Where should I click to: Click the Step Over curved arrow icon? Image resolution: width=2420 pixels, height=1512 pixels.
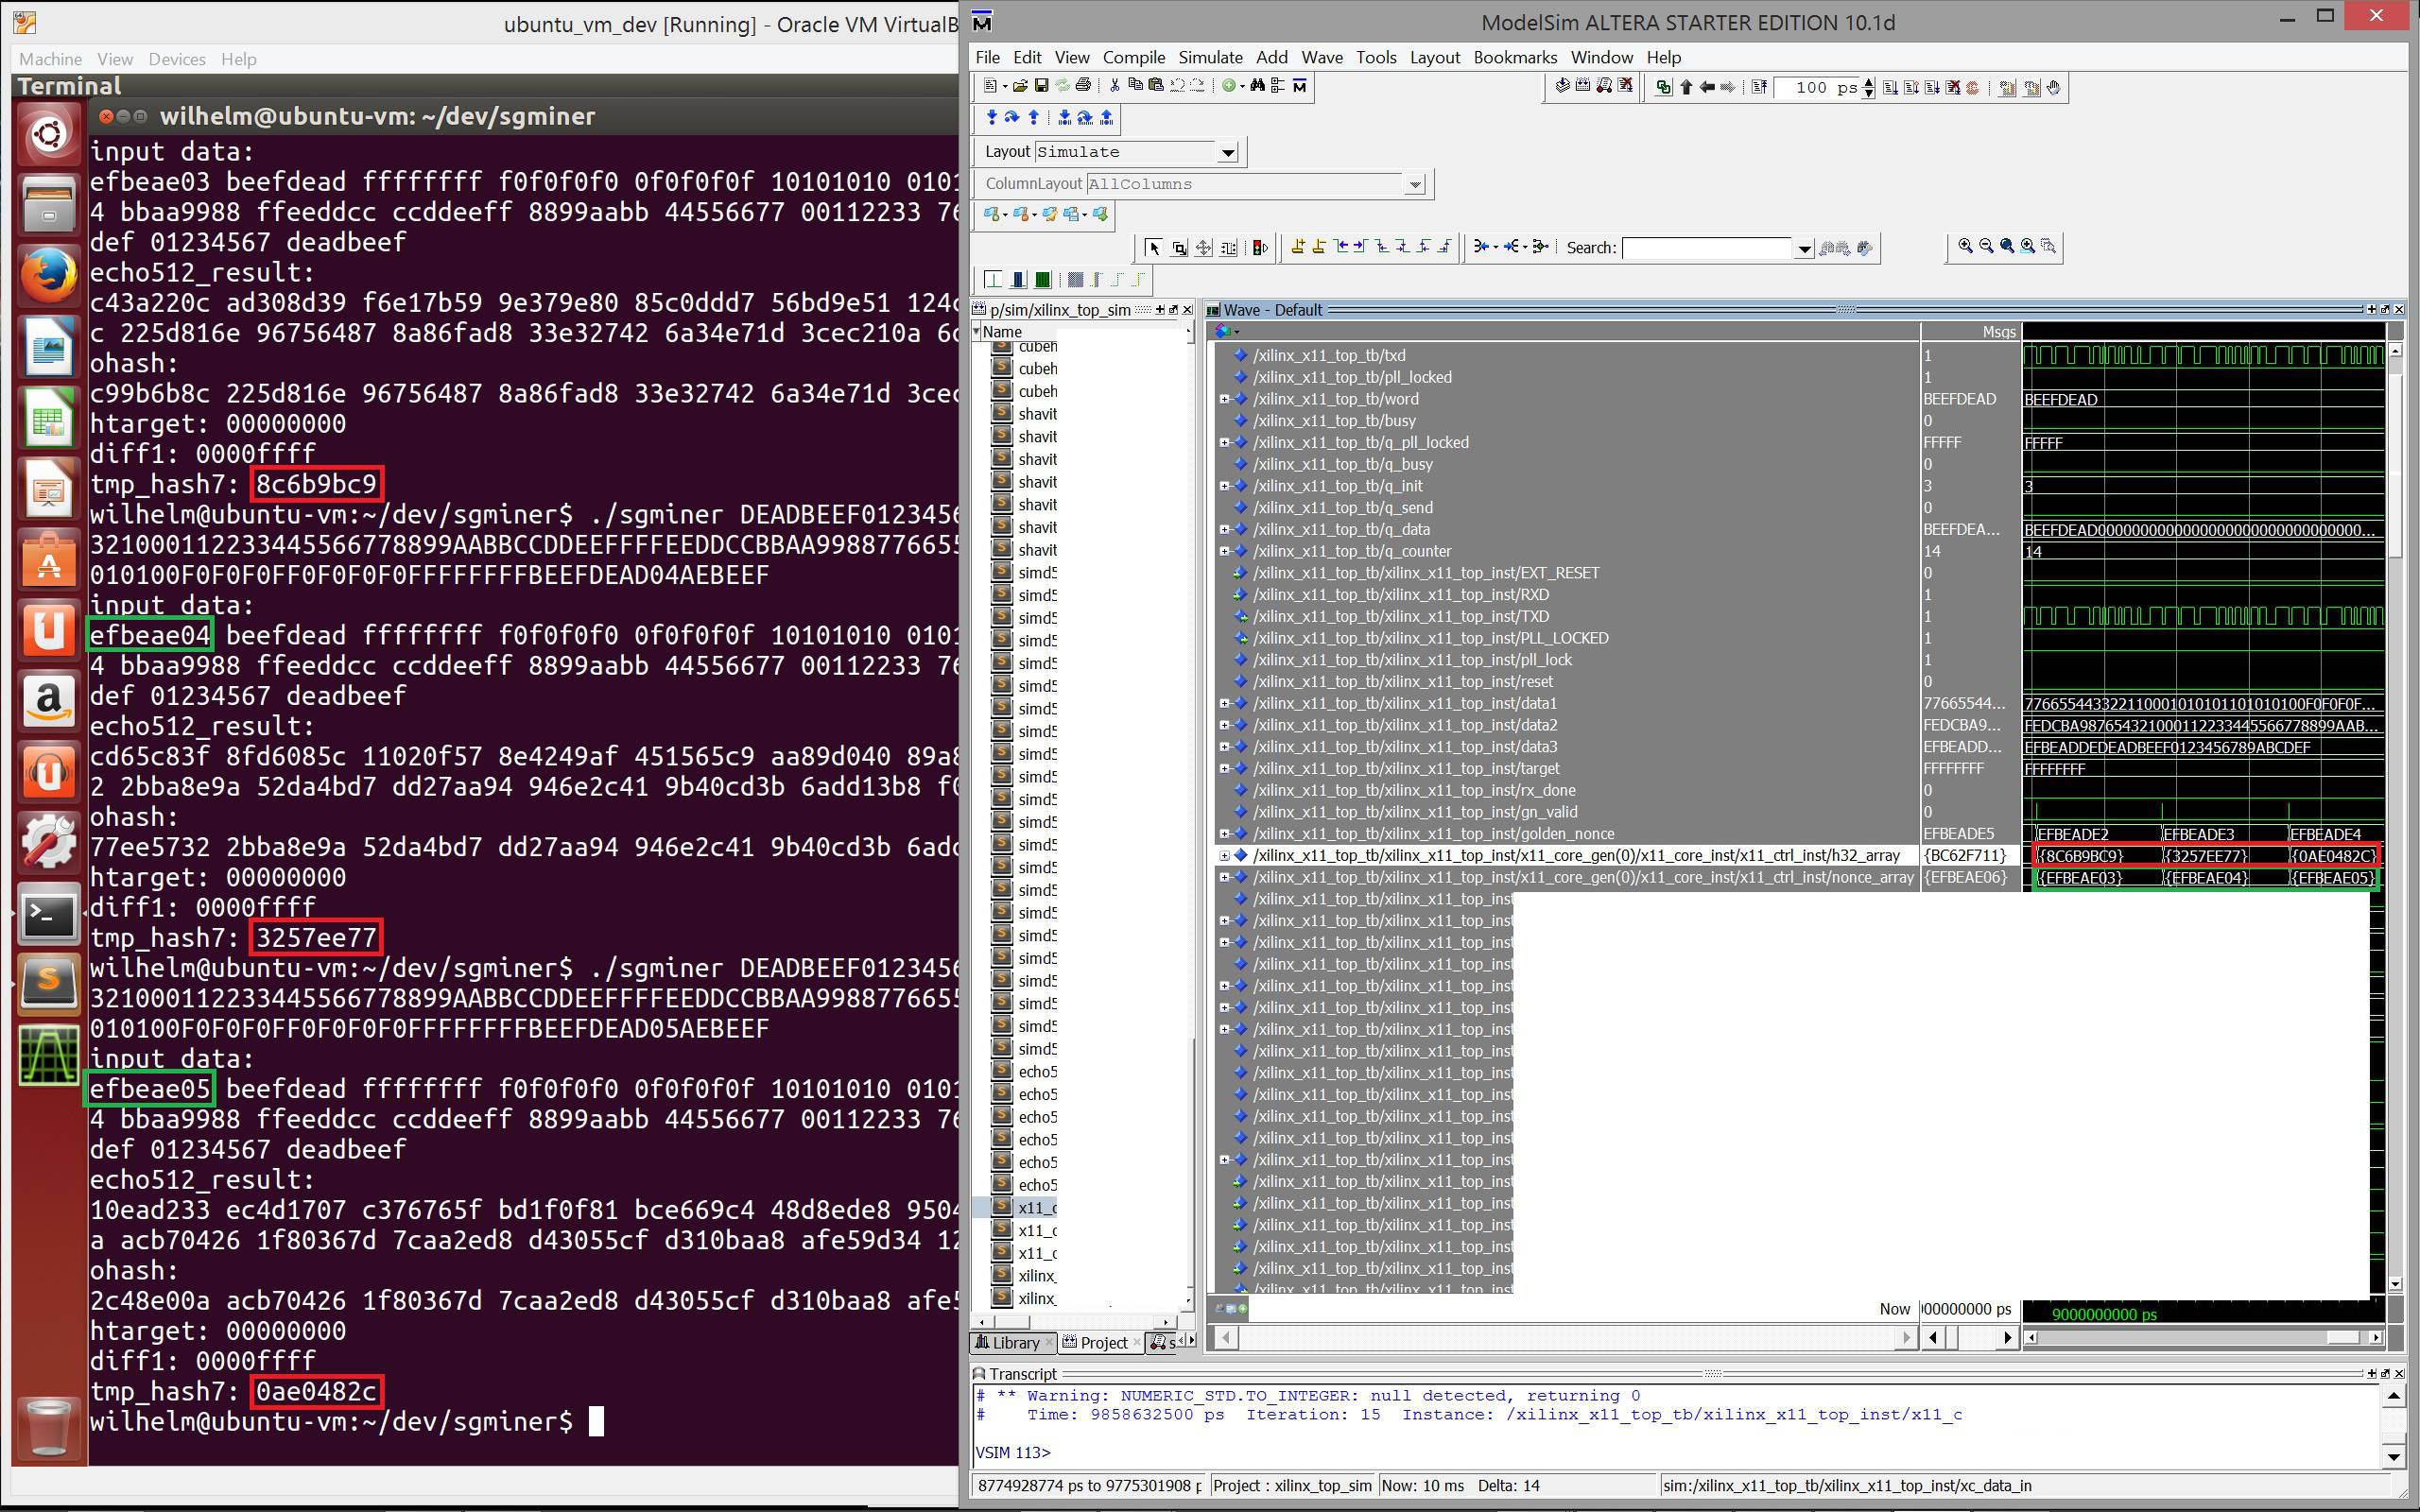(1012, 118)
